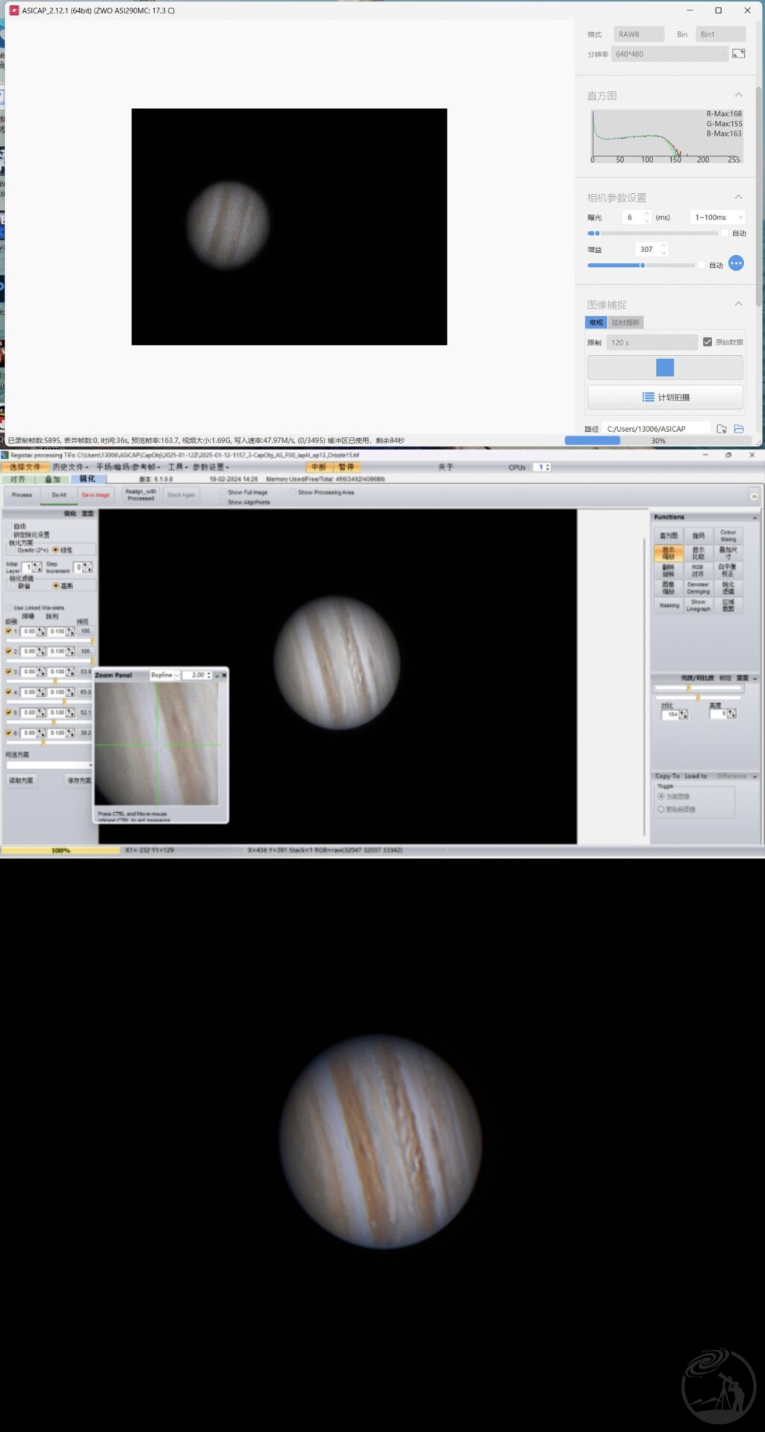Click the blue three-dot gain options button
The width and height of the screenshot is (765, 1432).
736,263
